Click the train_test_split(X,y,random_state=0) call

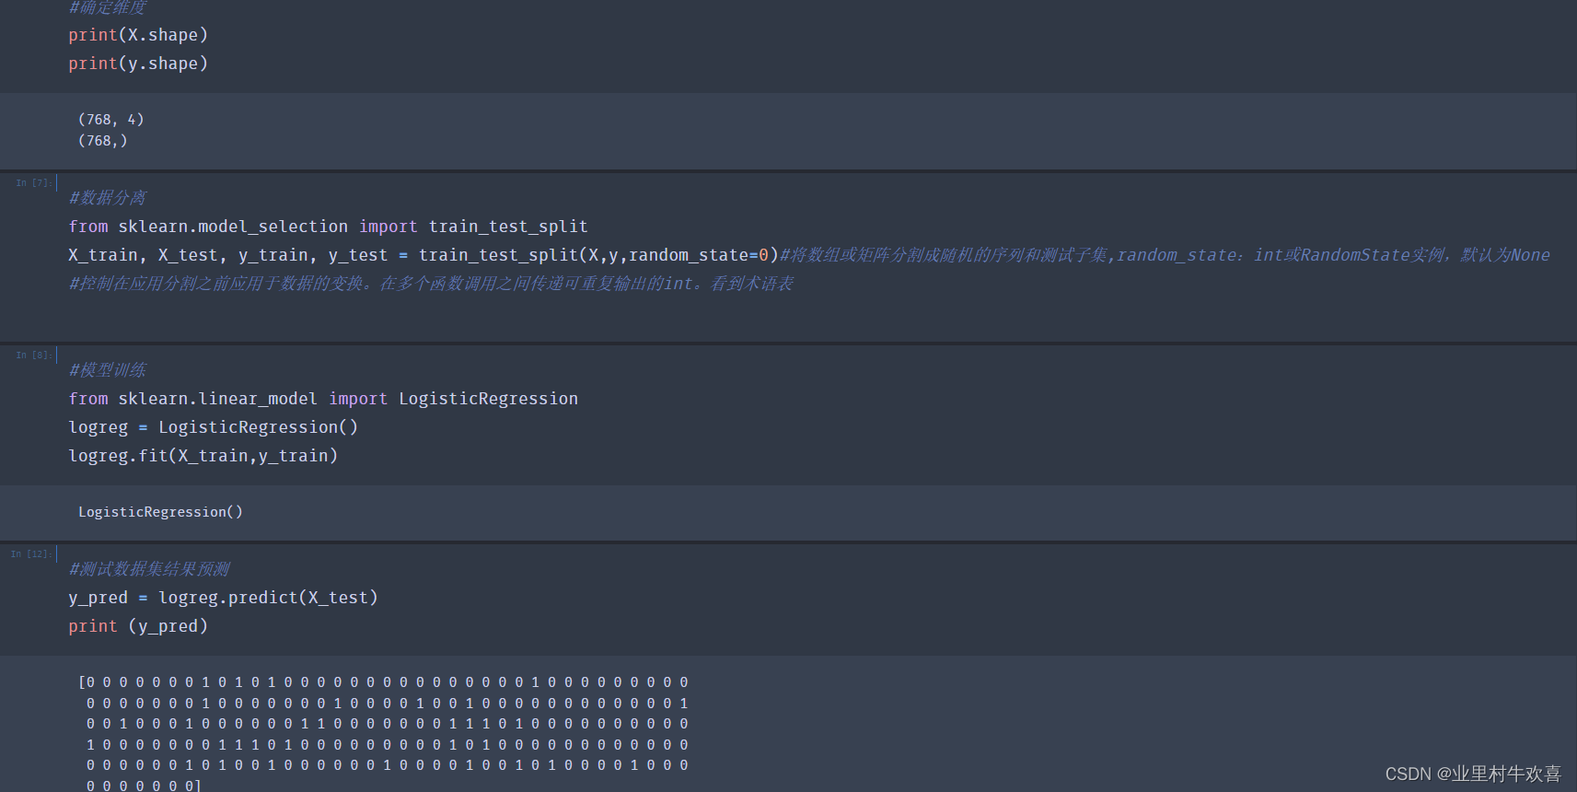(598, 255)
